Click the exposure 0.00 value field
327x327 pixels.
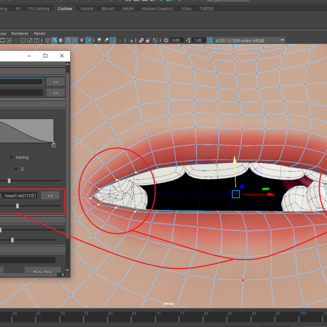click(177, 40)
